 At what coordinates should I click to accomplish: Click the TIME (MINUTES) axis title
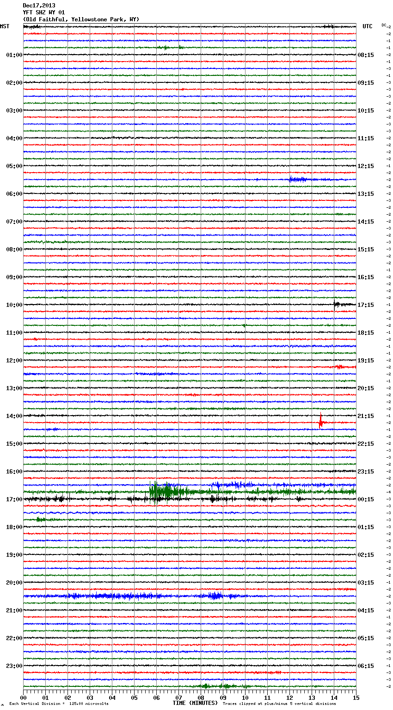[195, 703]
